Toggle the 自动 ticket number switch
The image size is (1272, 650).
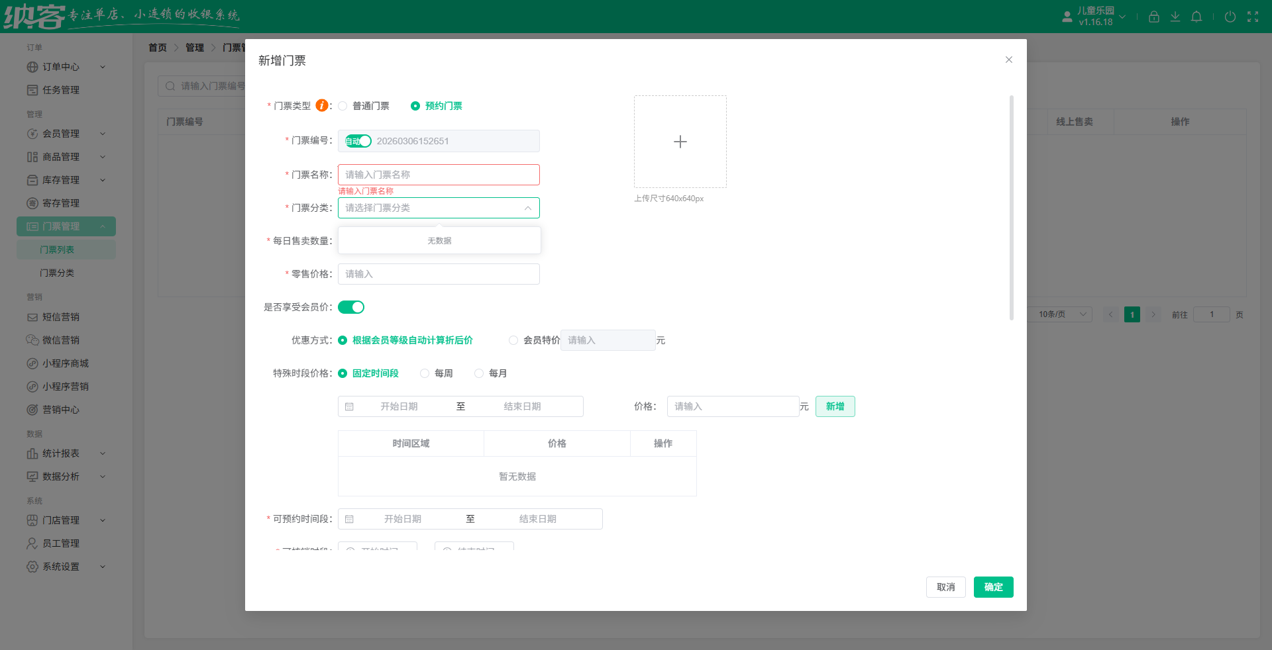(358, 141)
